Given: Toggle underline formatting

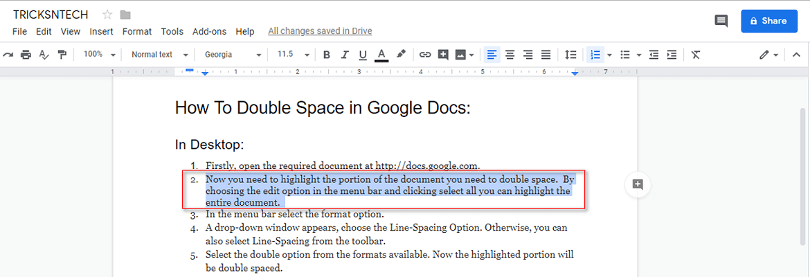Looking at the screenshot, I should [363, 54].
